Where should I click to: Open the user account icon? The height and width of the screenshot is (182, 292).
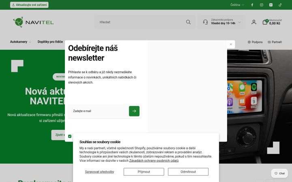pyautogui.click(x=253, y=22)
